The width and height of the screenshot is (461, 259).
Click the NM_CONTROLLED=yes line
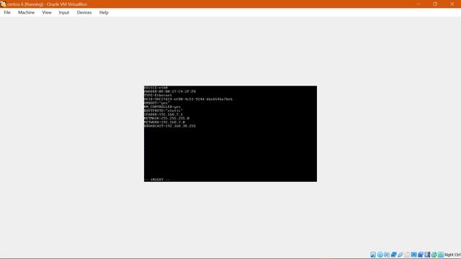click(162, 106)
